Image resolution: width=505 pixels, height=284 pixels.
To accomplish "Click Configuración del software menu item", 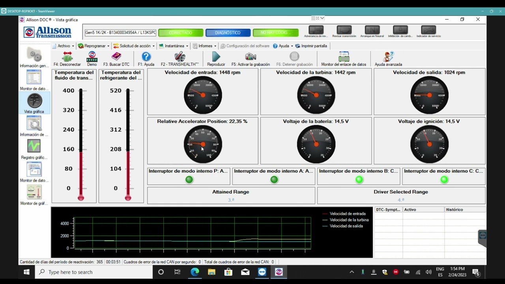I will 245,46.
